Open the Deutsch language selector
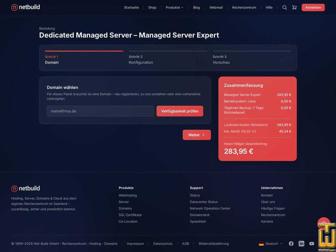The width and height of the screenshot is (336, 252). 271,244
